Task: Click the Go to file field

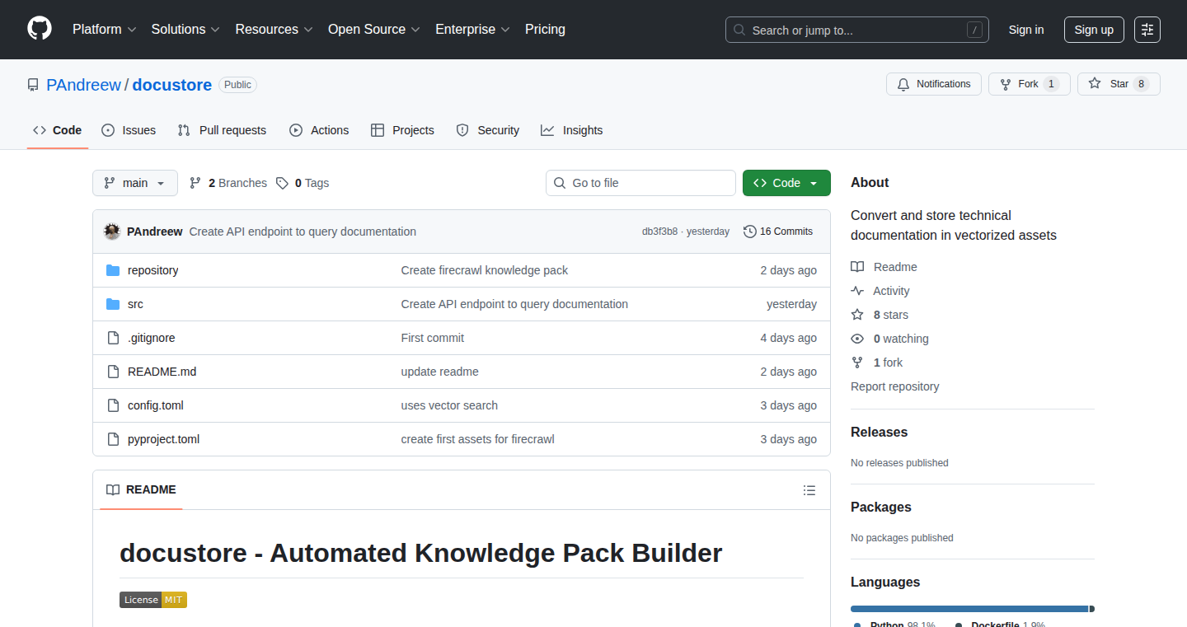Action: [640, 183]
